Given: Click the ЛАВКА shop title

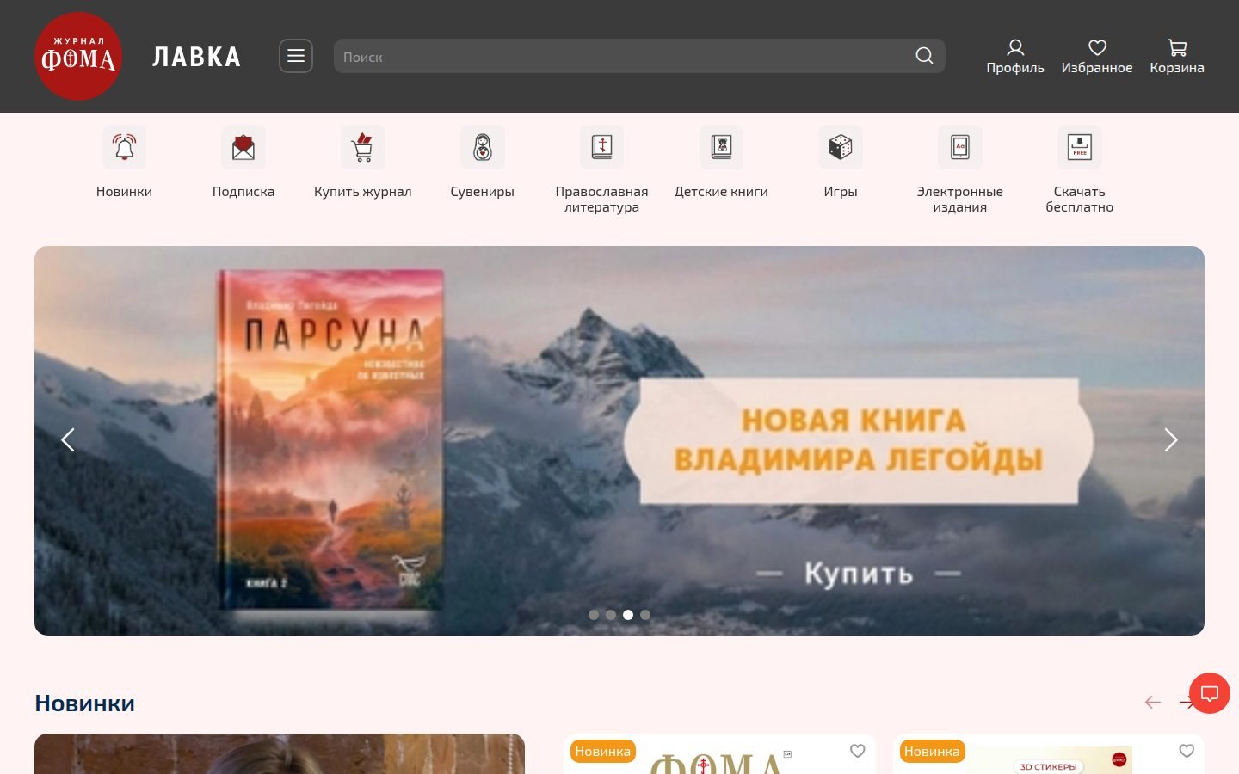Looking at the screenshot, I should tap(197, 57).
